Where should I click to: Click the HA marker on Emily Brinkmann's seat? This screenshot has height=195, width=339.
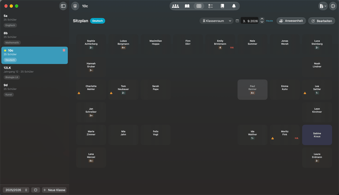(x=232, y=48)
